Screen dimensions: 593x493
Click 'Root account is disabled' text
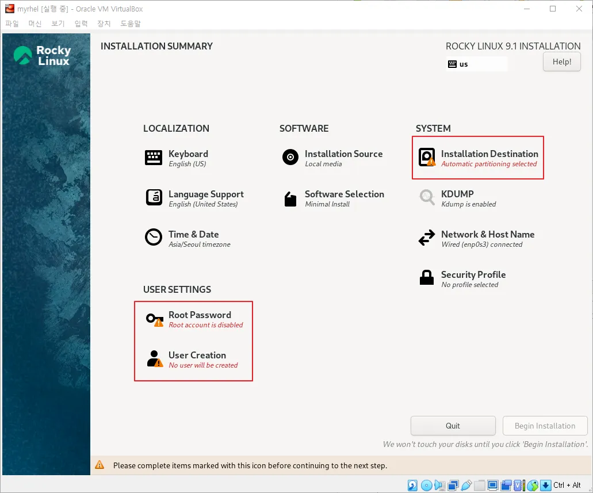pos(206,325)
